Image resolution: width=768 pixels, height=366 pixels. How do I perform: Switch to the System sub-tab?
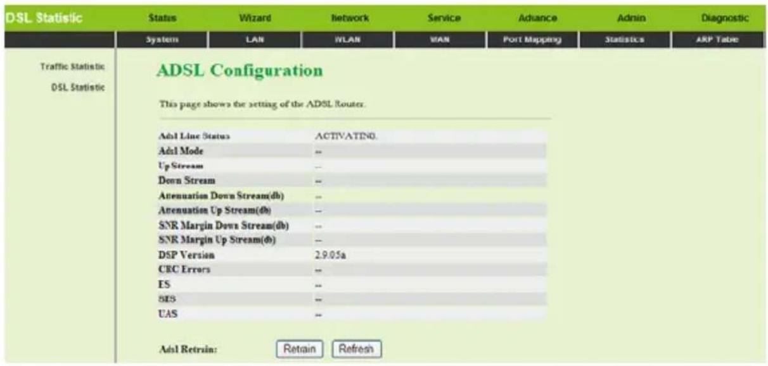tap(164, 40)
